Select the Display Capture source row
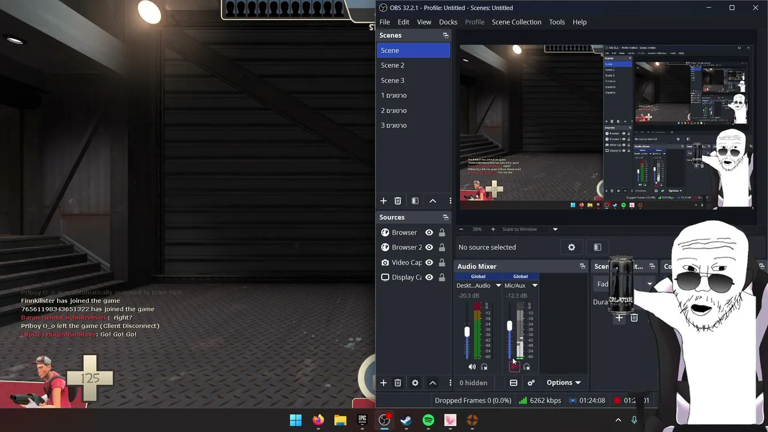 tap(413, 277)
